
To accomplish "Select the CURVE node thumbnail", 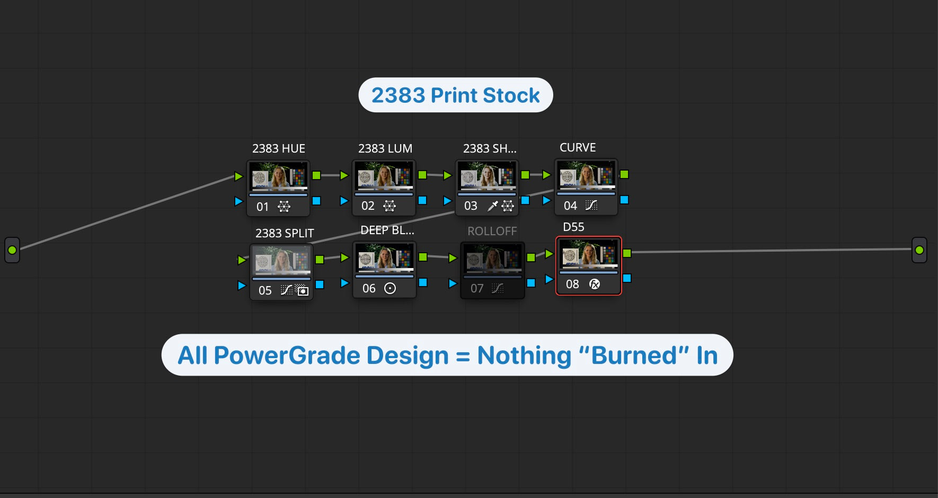I will click(586, 175).
